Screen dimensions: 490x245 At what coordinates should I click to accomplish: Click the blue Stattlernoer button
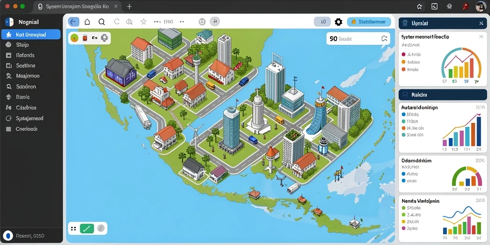[x=369, y=22]
